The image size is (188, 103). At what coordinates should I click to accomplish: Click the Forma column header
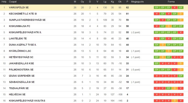coord(171,2)
